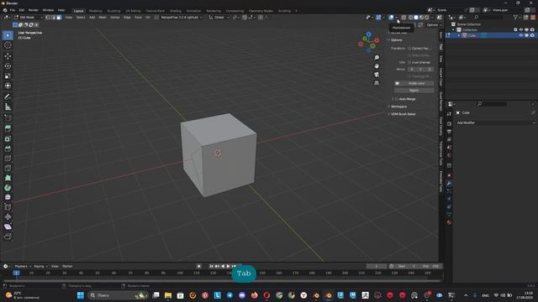Viewport: 538px width, 302px height.
Task: Toggle Correct Face Attributes checkbox
Action: [409, 49]
